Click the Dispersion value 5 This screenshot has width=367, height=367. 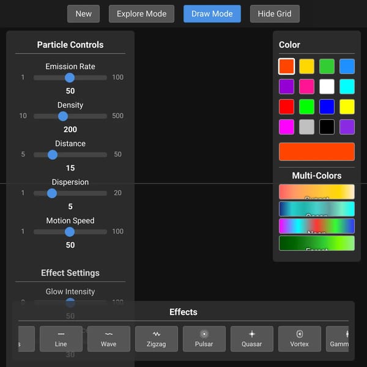70,207
